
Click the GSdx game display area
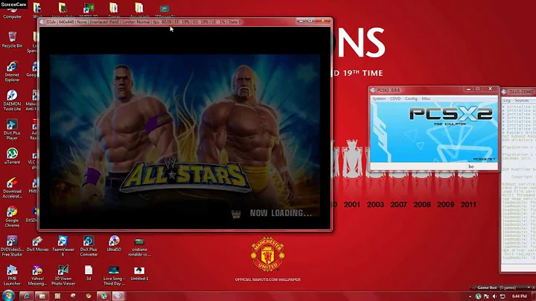(x=185, y=128)
